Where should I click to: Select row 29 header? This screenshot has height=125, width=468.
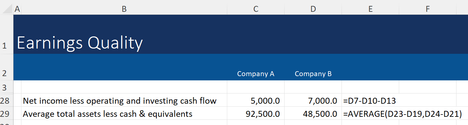click(7, 113)
